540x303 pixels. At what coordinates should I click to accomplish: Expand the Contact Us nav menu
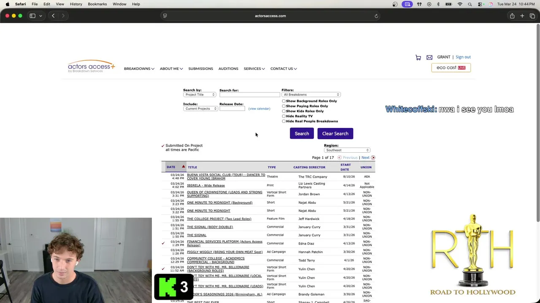click(283, 69)
